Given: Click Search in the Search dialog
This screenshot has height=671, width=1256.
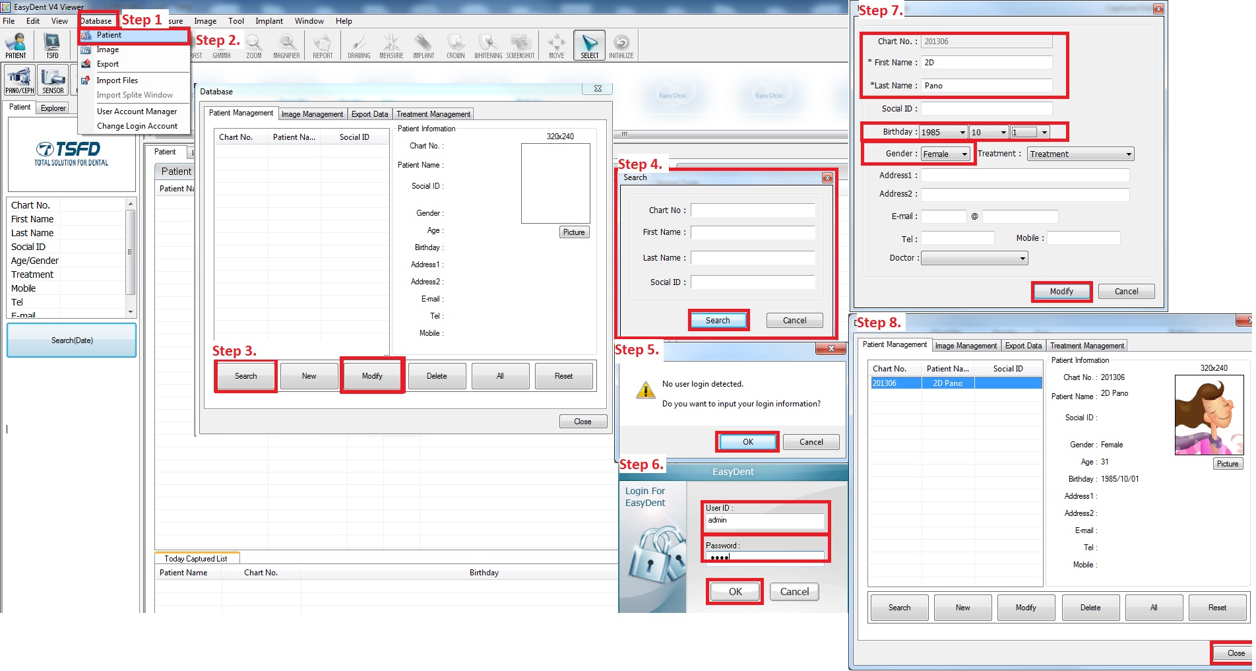Looking at the screenshot, I should click(718, 321).
